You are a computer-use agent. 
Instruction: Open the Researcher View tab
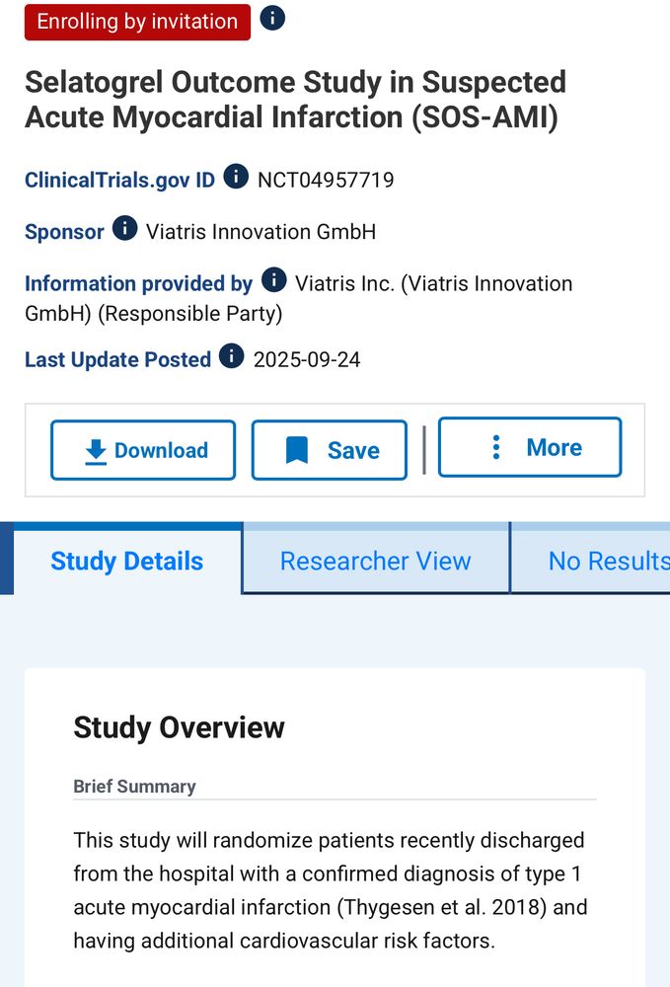pyautogui.click(x=376, y=561)
